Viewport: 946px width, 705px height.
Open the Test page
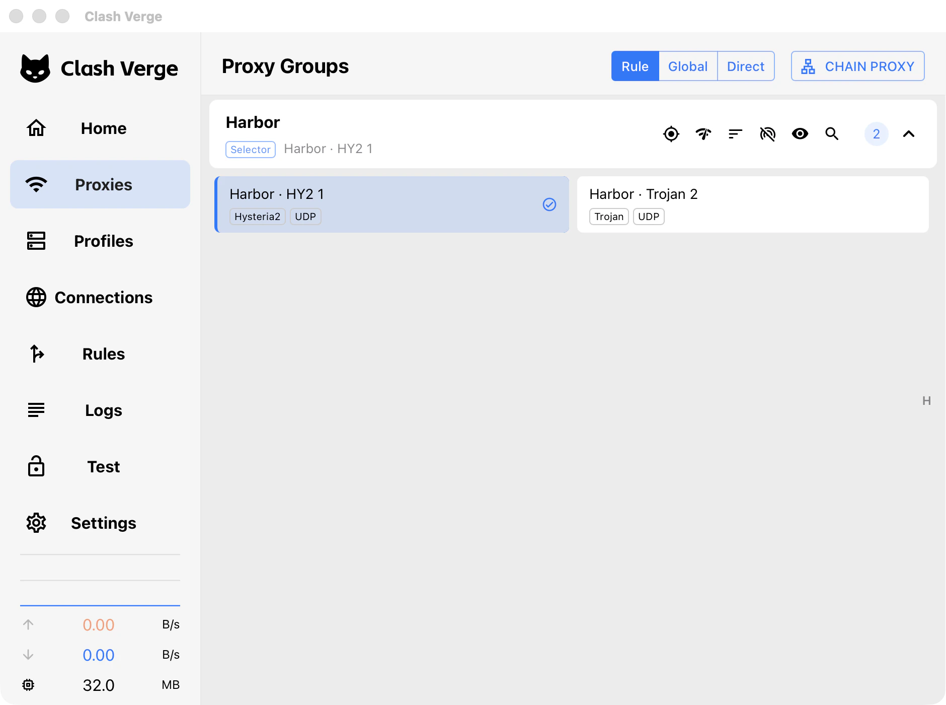click(x=100, y=466)
